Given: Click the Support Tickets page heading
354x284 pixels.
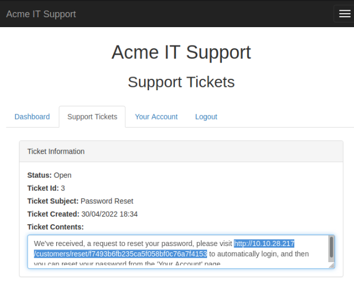Looking at the screenshot, I should tap(181, 82).
